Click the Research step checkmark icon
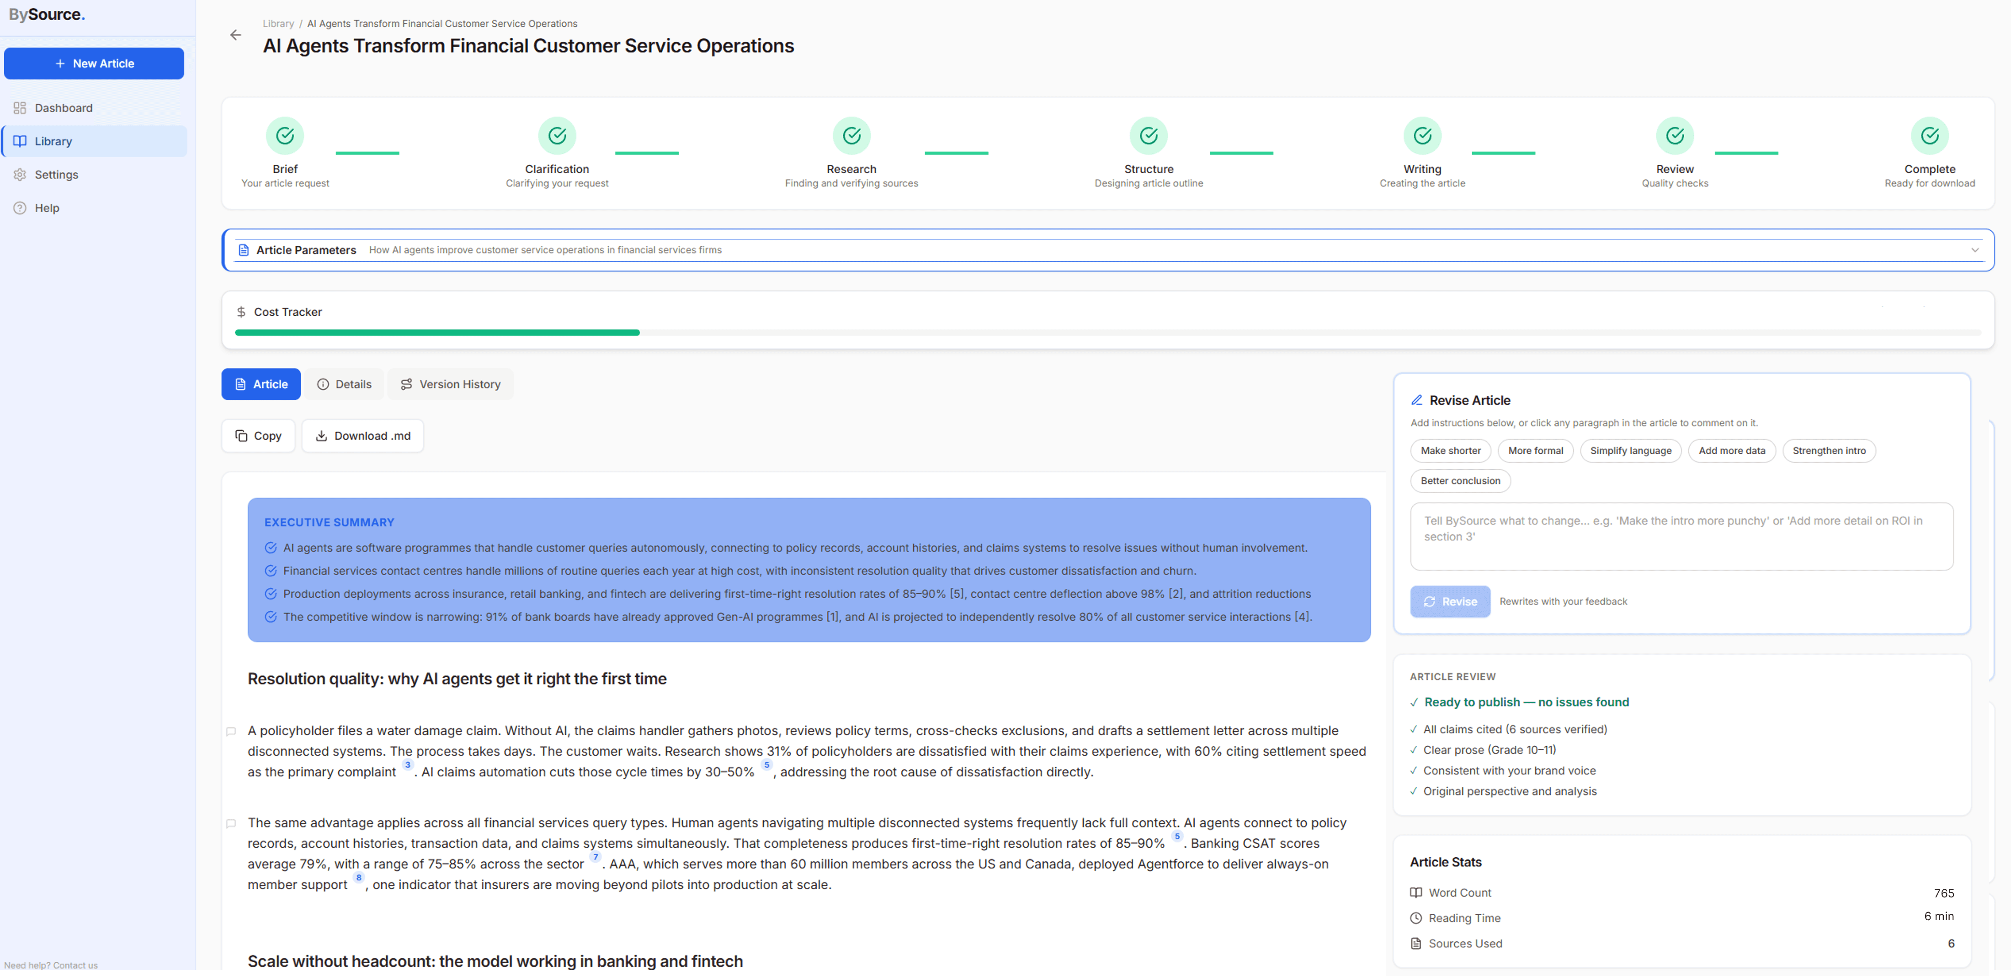The height and width of the screenshot is (976, 2011). coord(851,136)
